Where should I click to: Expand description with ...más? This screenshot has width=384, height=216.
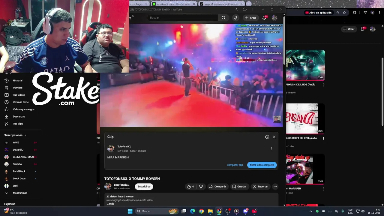(110, 204)
